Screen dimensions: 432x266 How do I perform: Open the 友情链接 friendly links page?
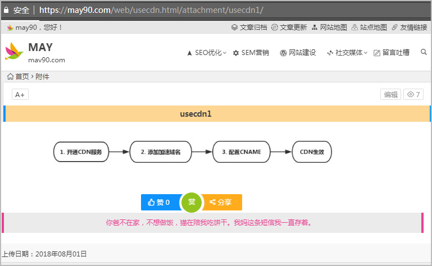coord(409,27)
